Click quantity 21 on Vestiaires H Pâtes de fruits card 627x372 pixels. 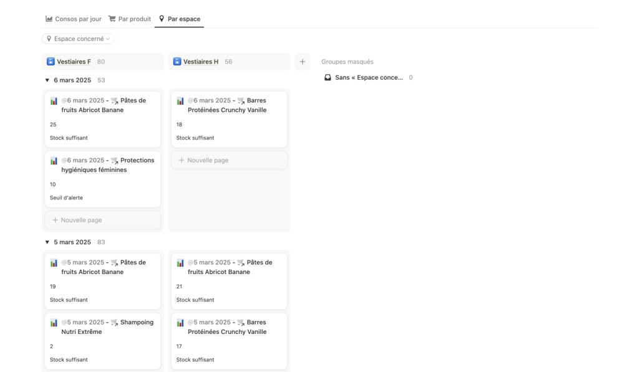(179, 287)
